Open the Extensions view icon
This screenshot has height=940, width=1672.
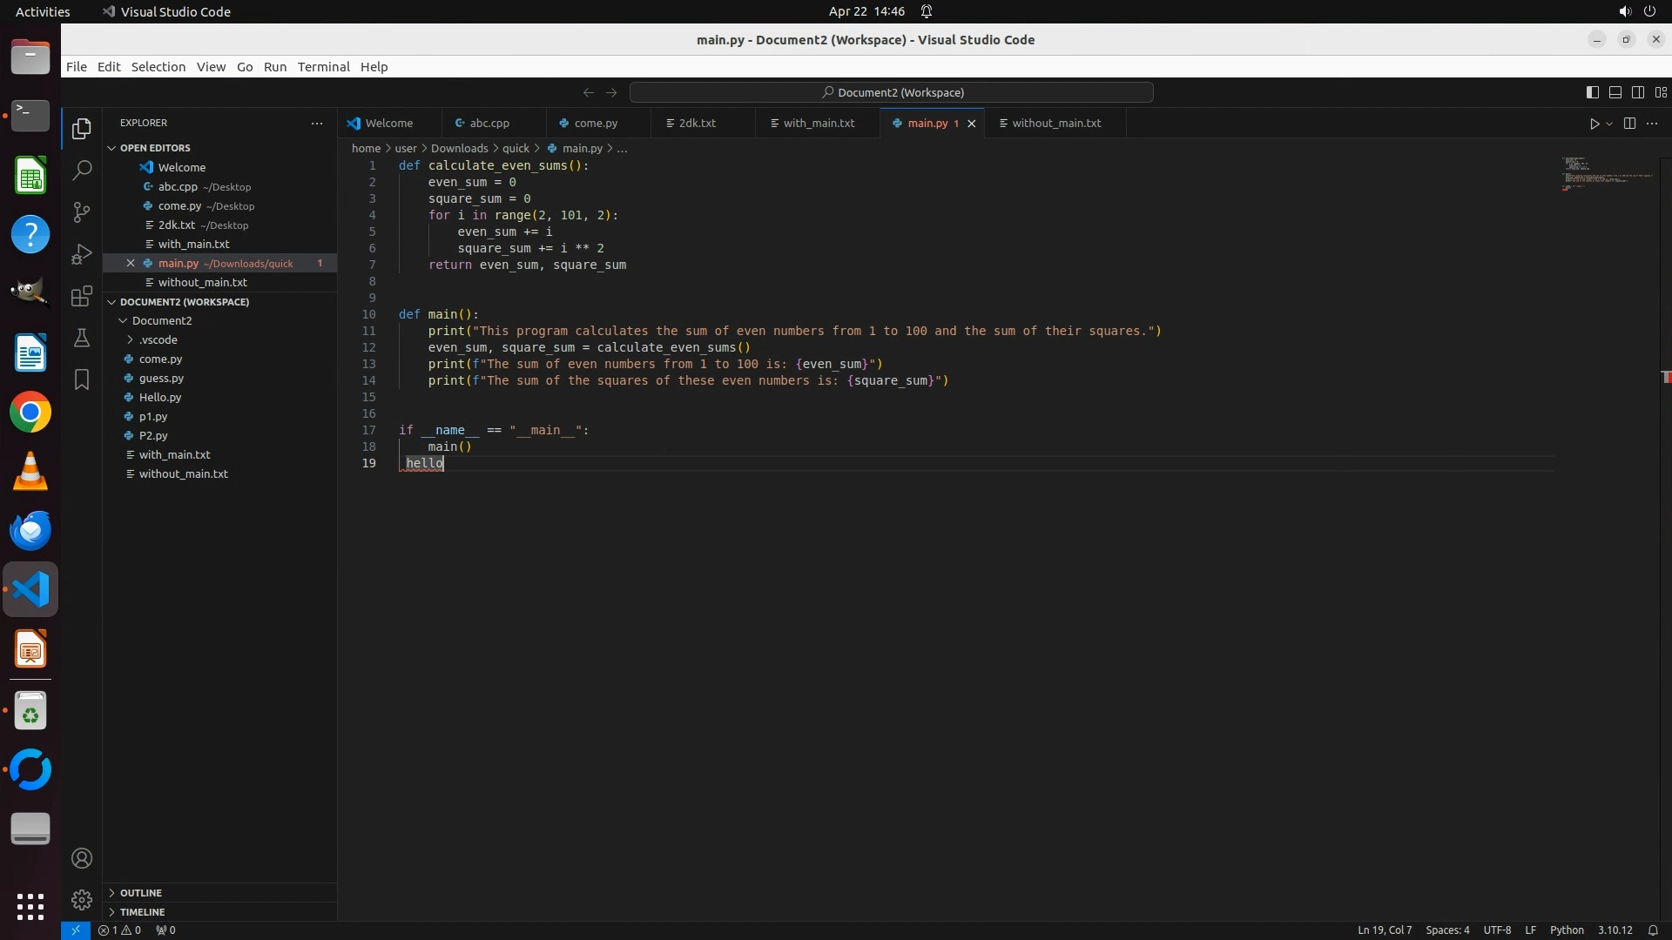tap(82, 296)
